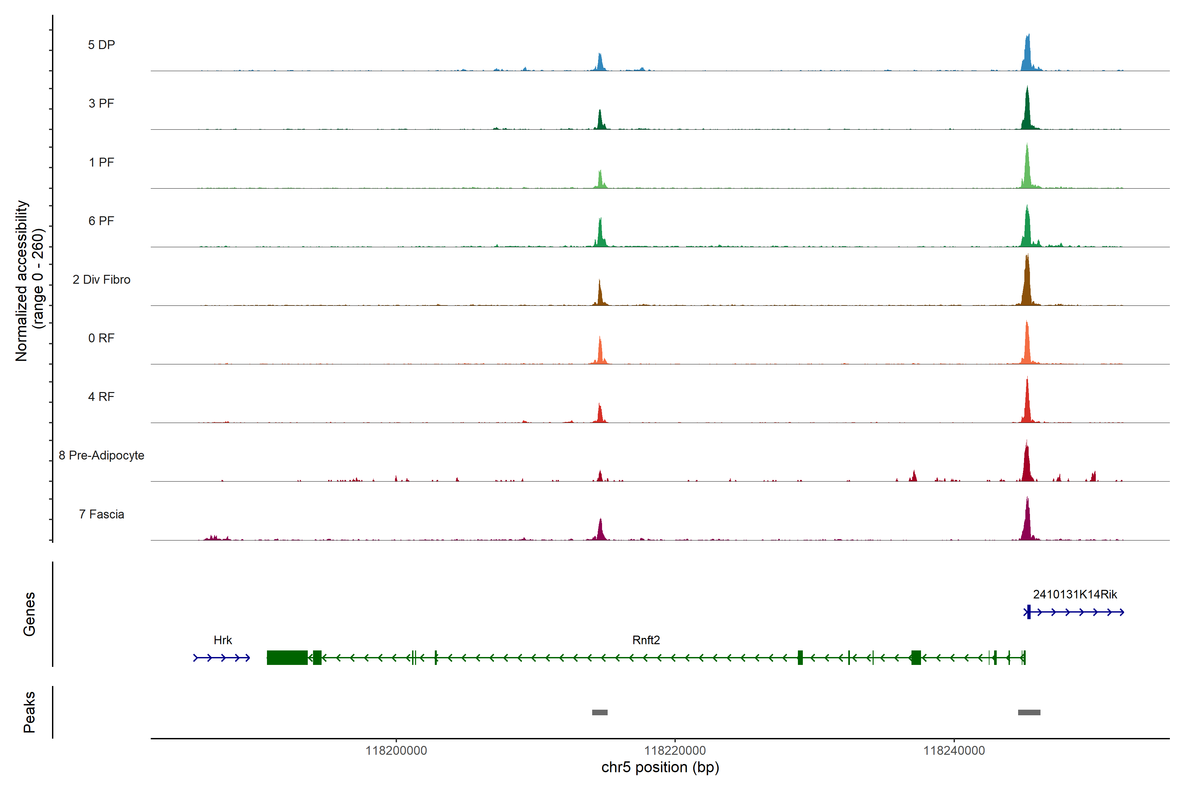Click the right gray peak bar
This screenshot has width=1185, height=790.
(x=1029, y=712)
